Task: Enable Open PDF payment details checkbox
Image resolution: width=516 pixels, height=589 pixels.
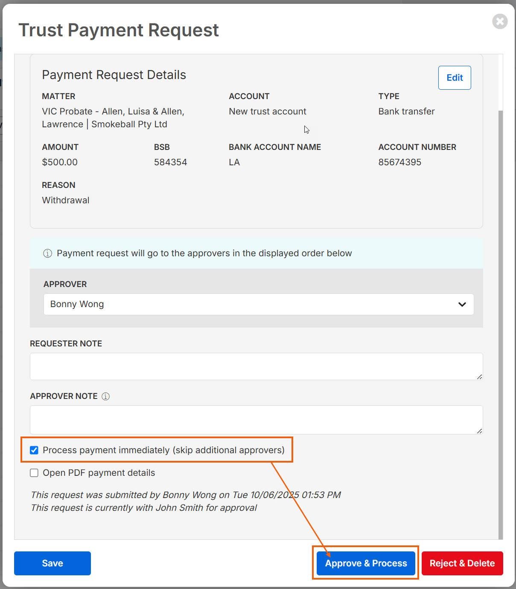Action: coord(34,473)
